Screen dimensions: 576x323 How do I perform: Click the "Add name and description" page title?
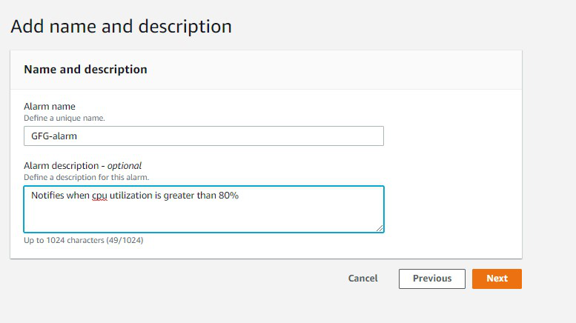(121, 27)
